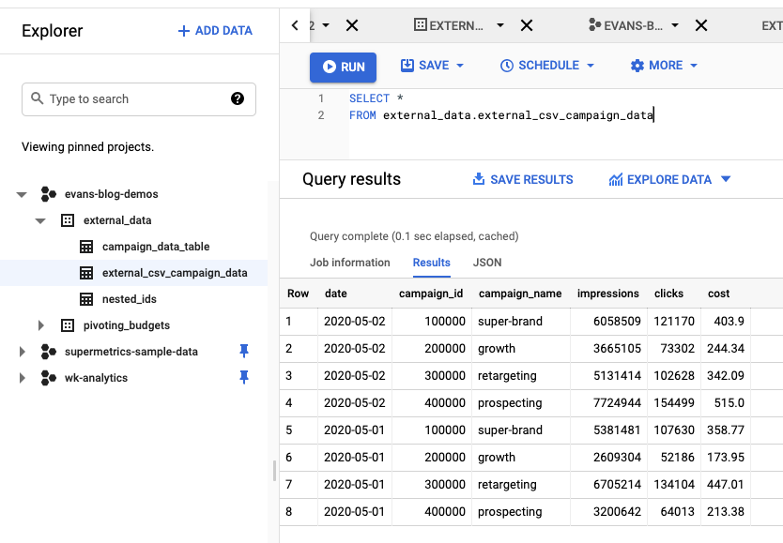Expand the pivoting_budgets dataset
Image resolution: width=783 pixels, height=543 pixels.
40,325
